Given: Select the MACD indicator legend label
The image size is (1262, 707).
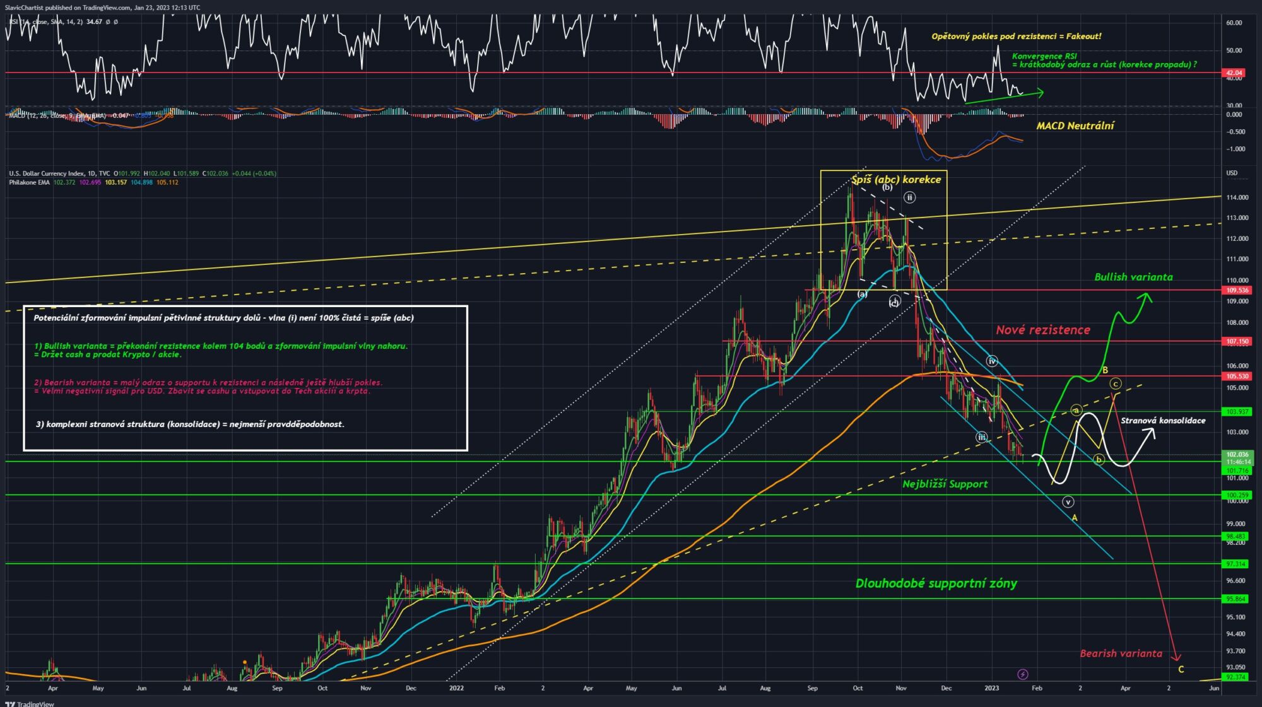Looking at the screenshot, I should pyautogui.click(x=58, y=115).
